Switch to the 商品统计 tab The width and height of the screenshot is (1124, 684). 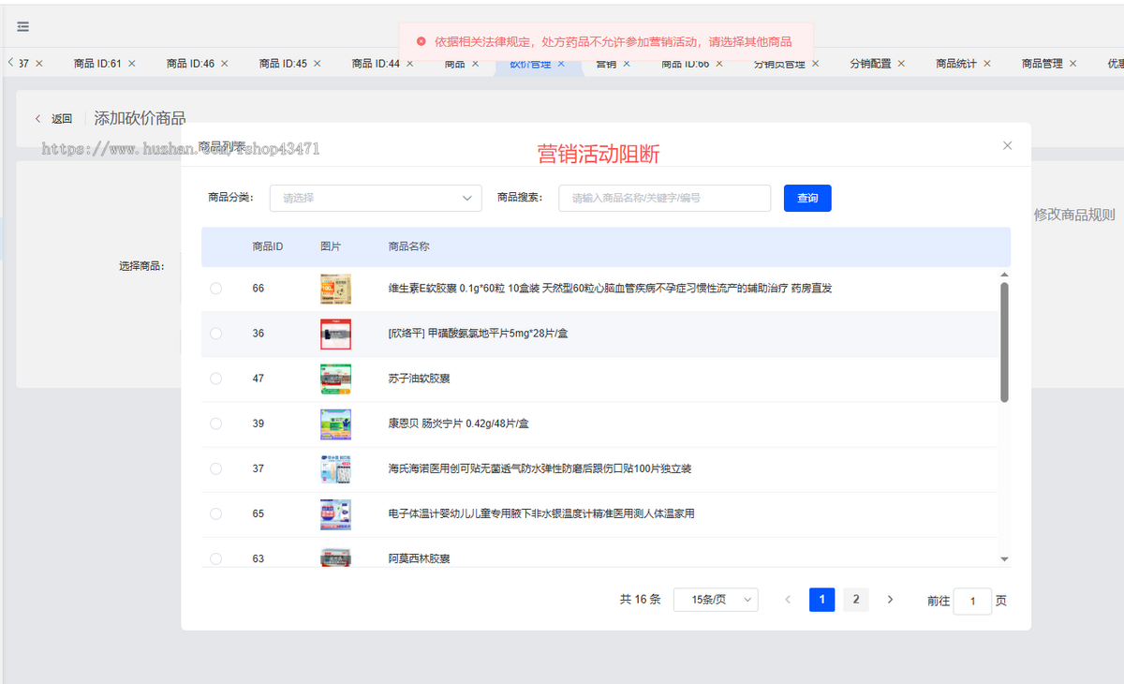[956, 64]
